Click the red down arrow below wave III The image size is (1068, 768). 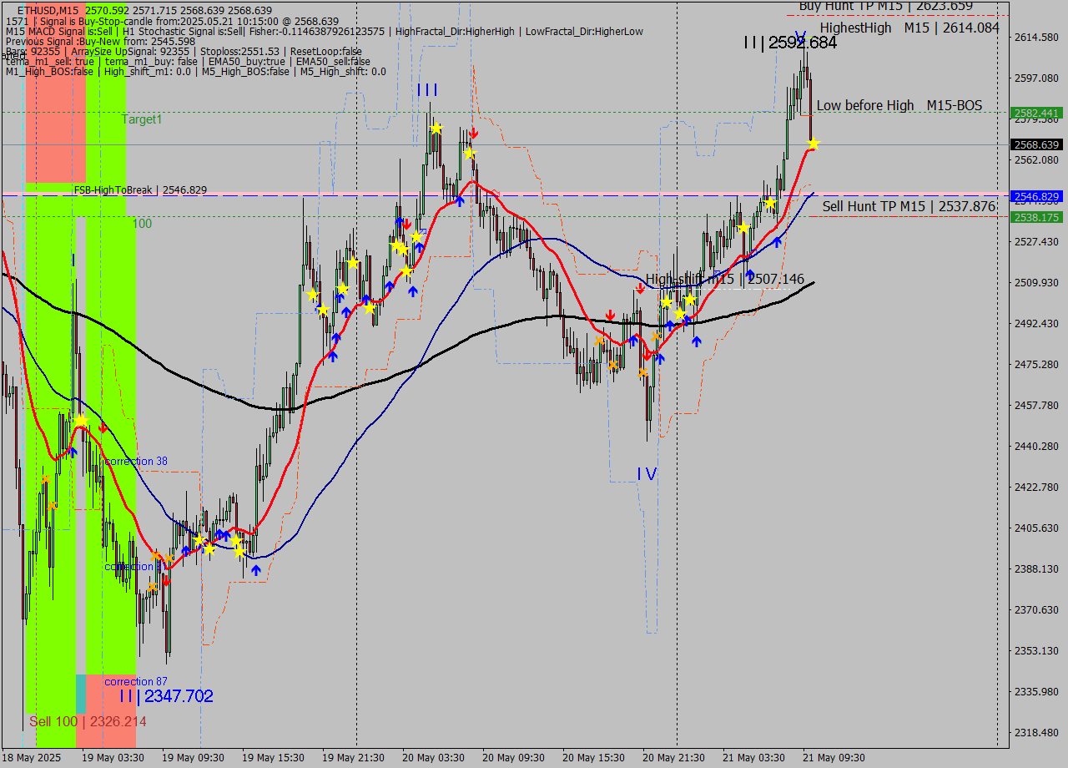tap(473, 133)
